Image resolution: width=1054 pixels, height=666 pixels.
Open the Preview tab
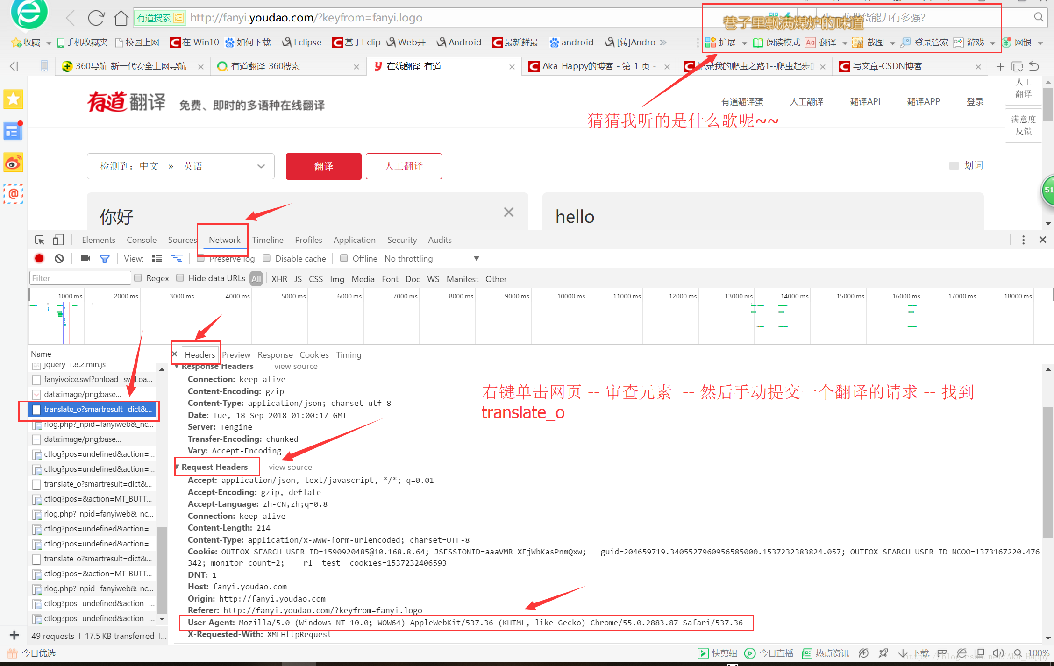(x=236, y=354)
